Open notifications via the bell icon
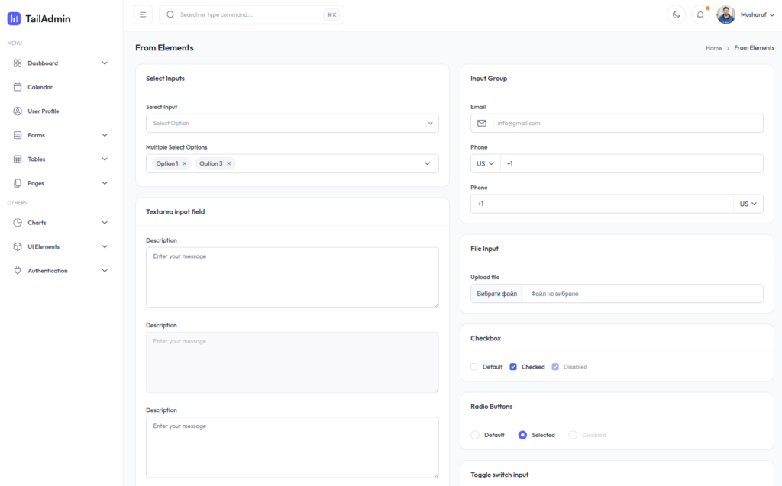 pyautogui.click(x=700, y=14)
